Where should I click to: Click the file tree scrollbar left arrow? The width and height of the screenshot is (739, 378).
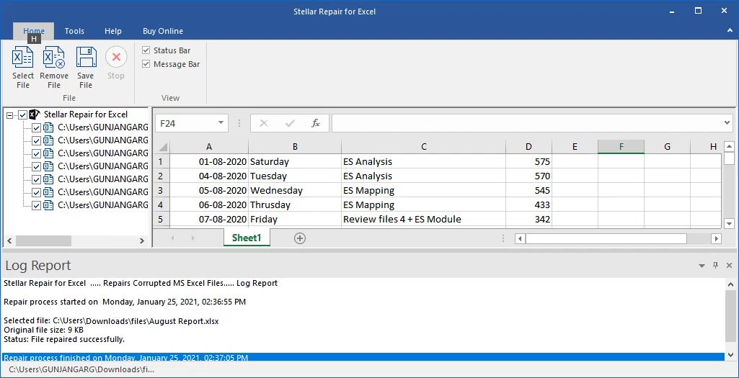coord(9,240)
